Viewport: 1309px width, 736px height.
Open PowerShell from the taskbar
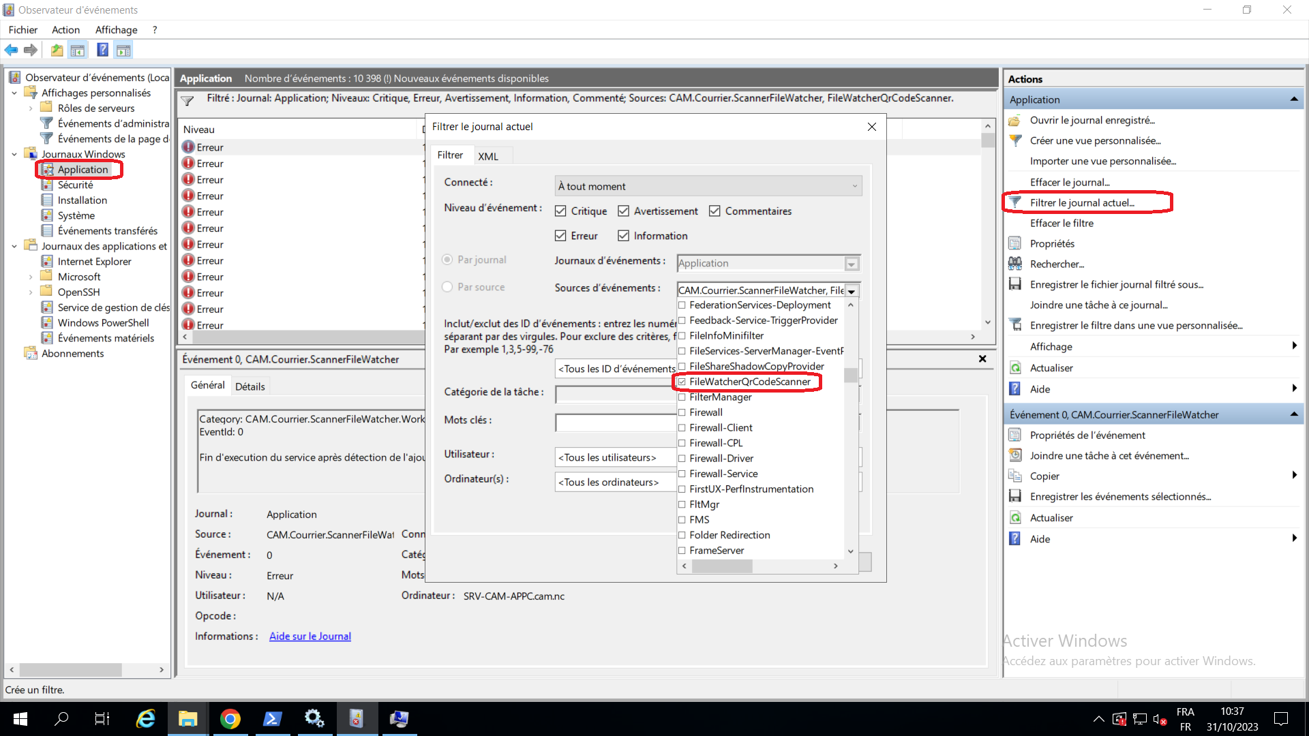(x=272, y=718)
